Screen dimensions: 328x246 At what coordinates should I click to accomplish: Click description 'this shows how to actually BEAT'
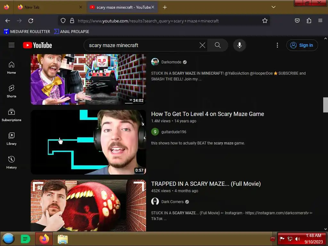[x=198, y=143]
